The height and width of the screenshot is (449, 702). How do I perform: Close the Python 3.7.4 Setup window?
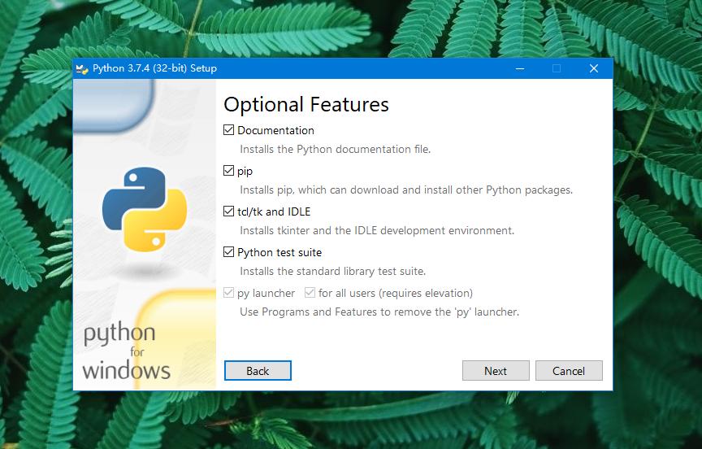tap(594, 68)
